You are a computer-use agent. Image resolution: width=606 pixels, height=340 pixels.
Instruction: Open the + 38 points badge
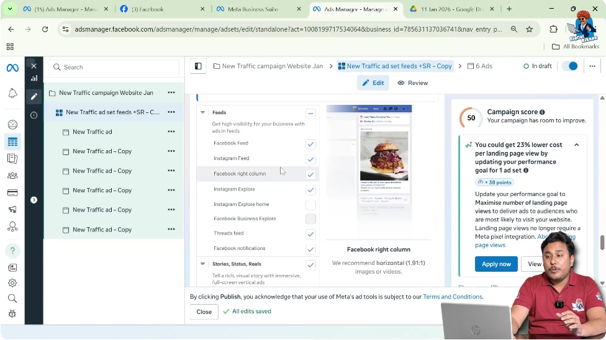coord(494,182)
